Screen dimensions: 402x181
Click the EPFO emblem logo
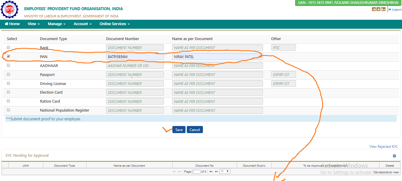[x=9, y=9]
